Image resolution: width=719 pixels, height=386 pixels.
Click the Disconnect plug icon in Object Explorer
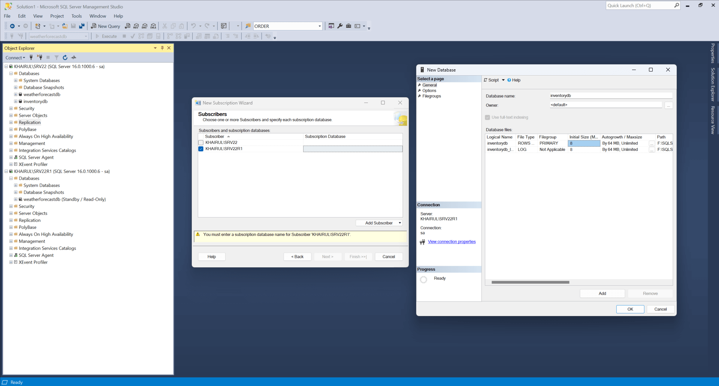tap(40, 58)
